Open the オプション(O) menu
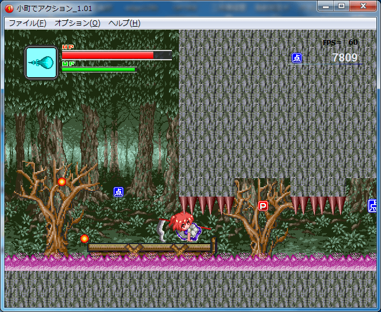This screenshot has width=381, height=312. tap(77, 23)
